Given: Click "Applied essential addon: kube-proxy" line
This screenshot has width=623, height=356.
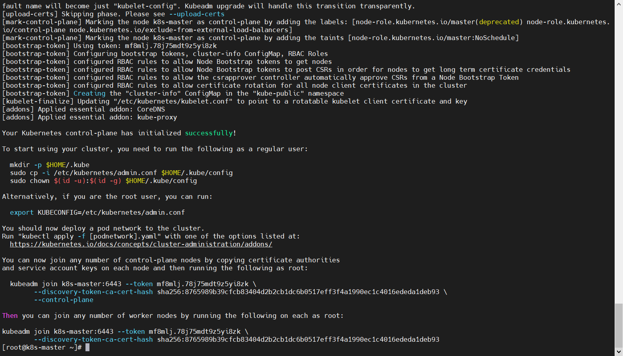Looking at the screenshot, I should [89, 117].
